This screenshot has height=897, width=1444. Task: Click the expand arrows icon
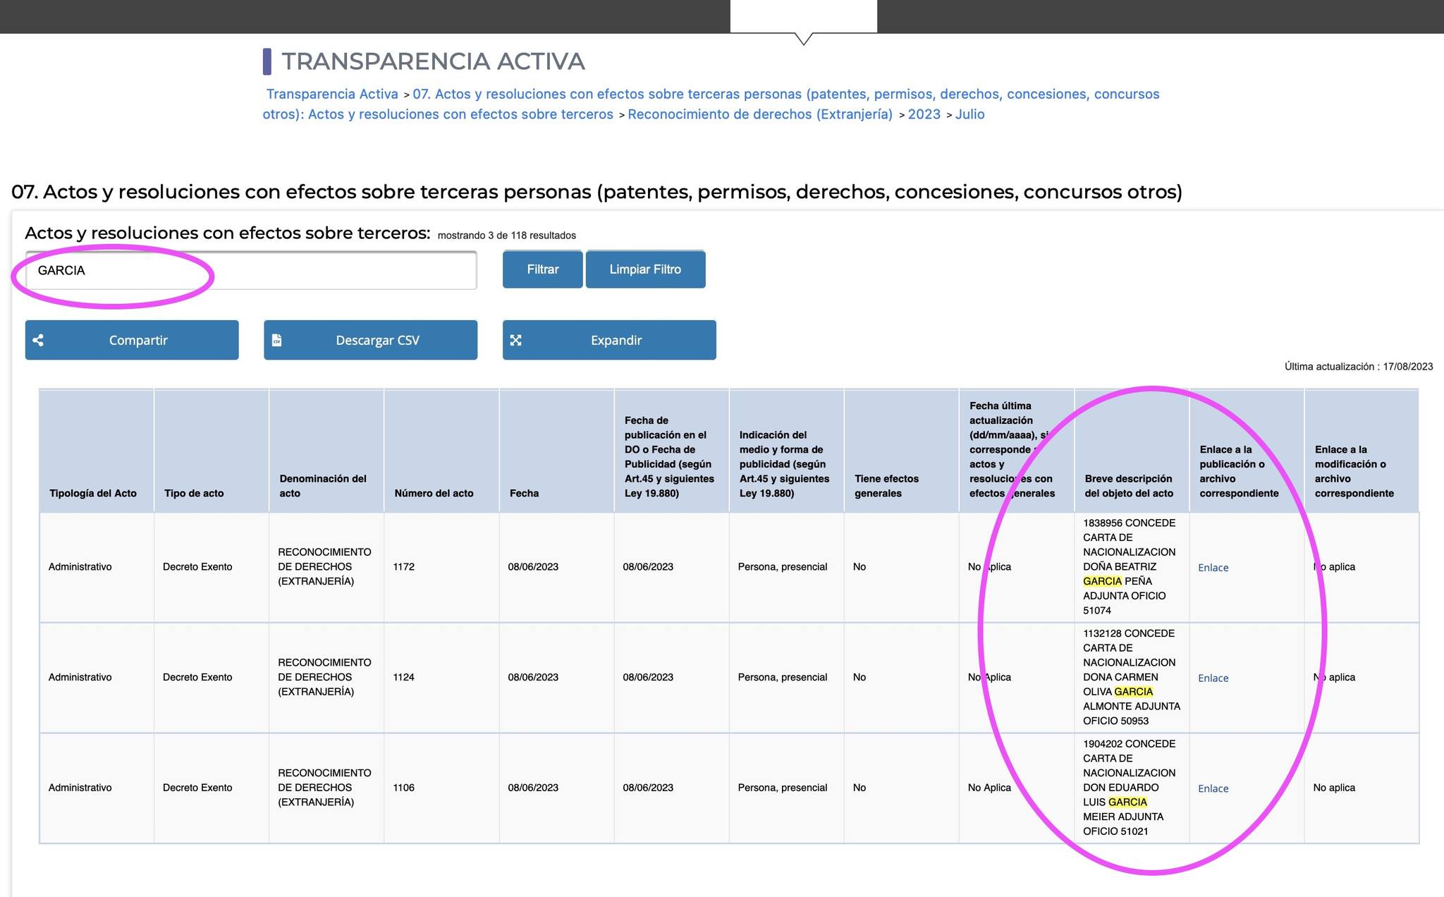coord(516,340)
